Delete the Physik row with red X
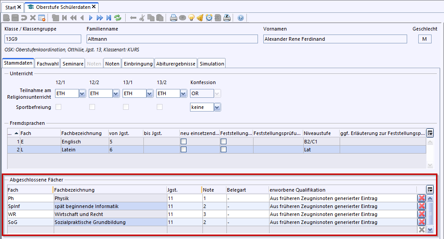This screenshot has width=444, height=239. tap(421, 198)
